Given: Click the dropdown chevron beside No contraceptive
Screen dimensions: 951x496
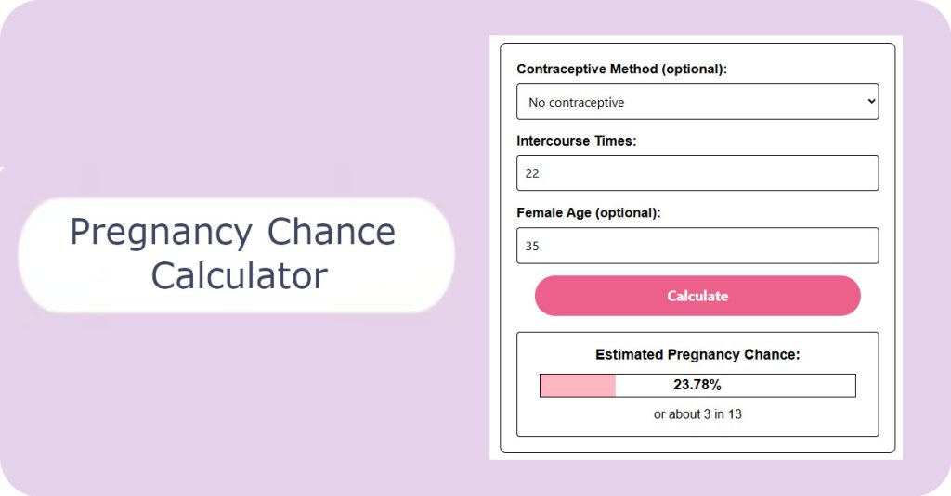Looking at the screenshot, I should (x=871, y=101).
